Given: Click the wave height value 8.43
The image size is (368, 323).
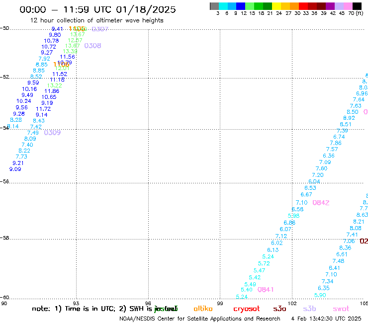Looking at the screenshot, I should point(39,121).
